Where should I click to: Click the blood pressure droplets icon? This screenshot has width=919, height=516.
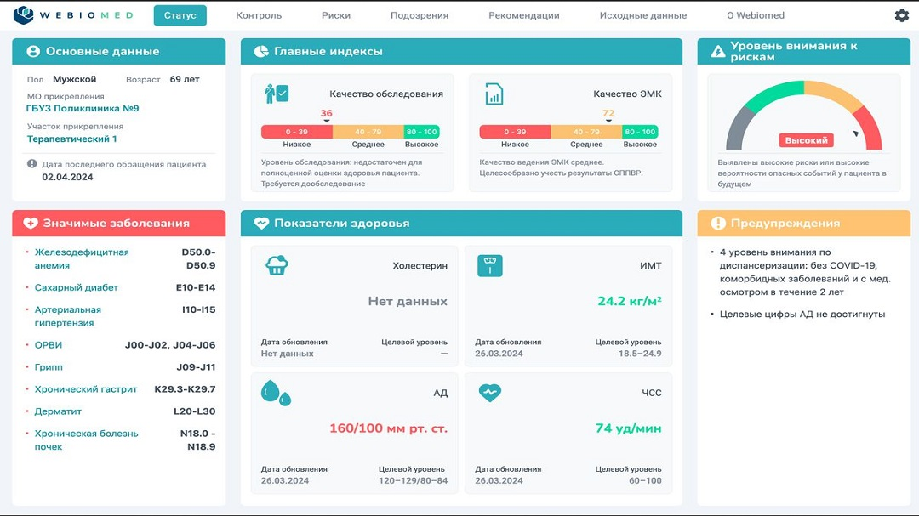(x=275, y=393)
